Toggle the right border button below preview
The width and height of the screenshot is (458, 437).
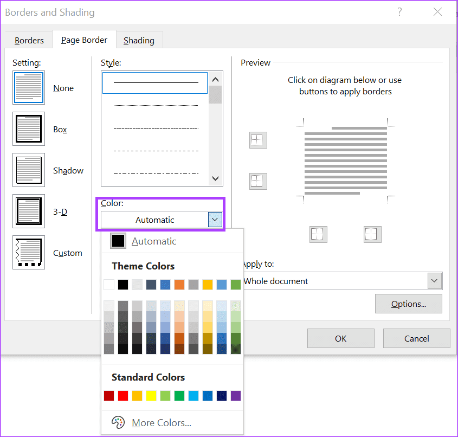372,234
